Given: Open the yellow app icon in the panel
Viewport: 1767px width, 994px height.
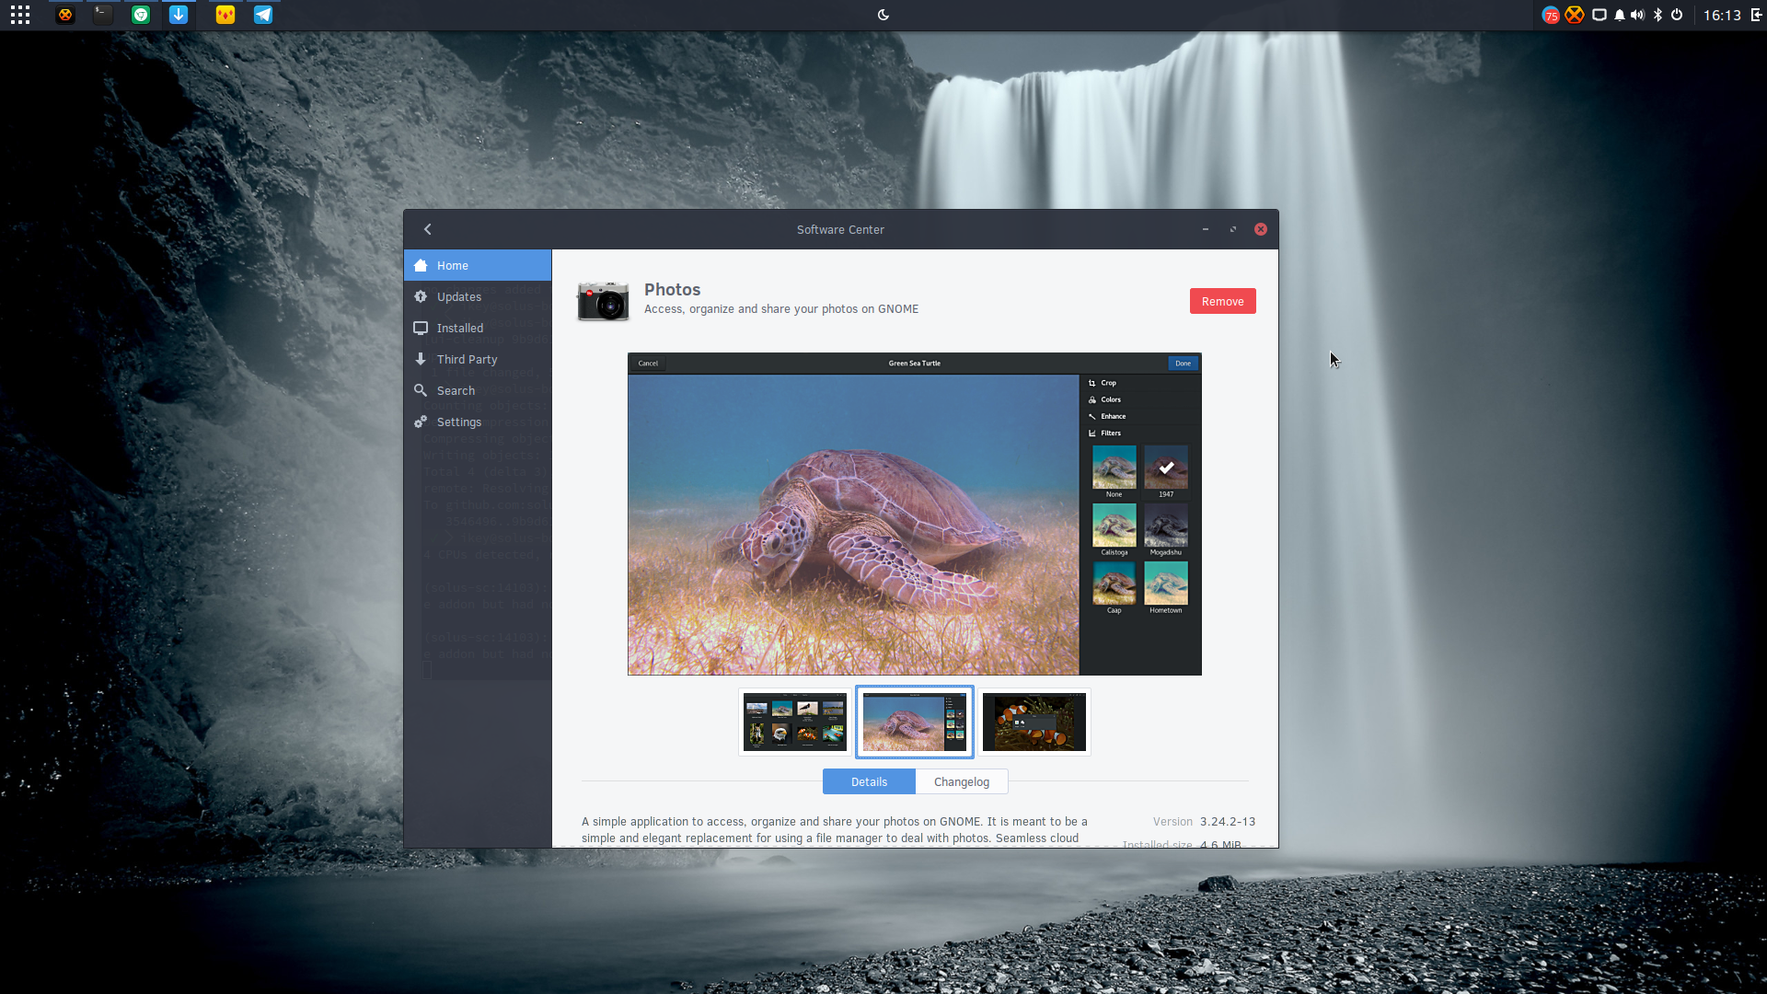Looking at the screenshot, I should pos(225,15).
